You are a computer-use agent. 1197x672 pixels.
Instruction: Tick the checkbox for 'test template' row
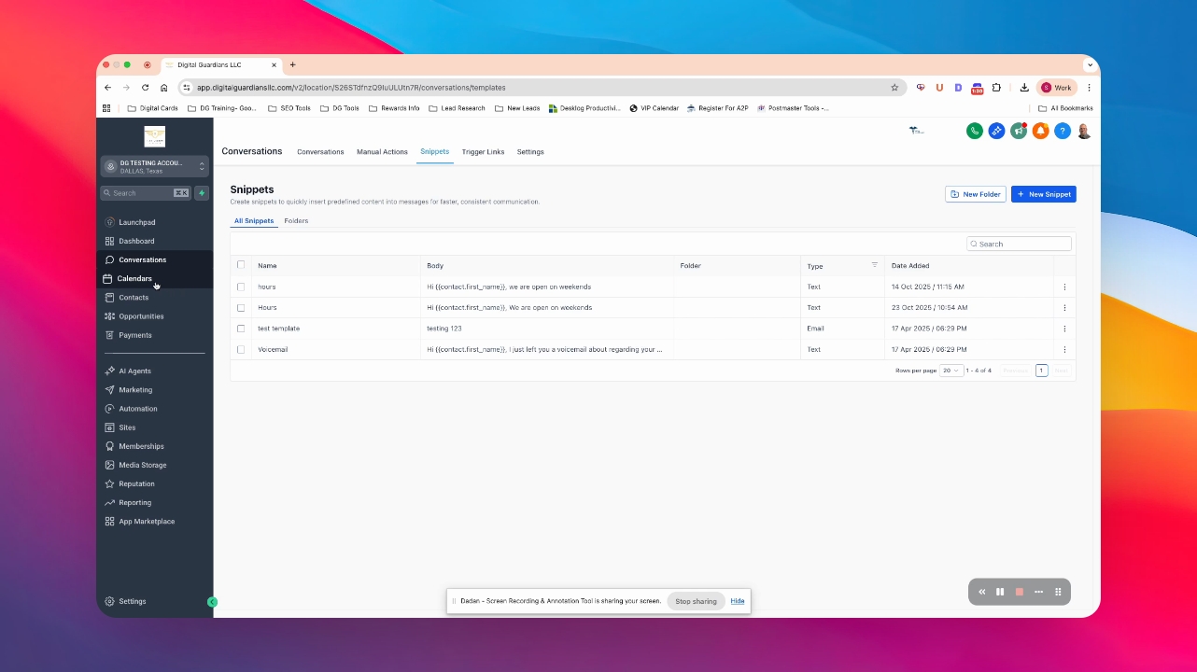[241, 329]
